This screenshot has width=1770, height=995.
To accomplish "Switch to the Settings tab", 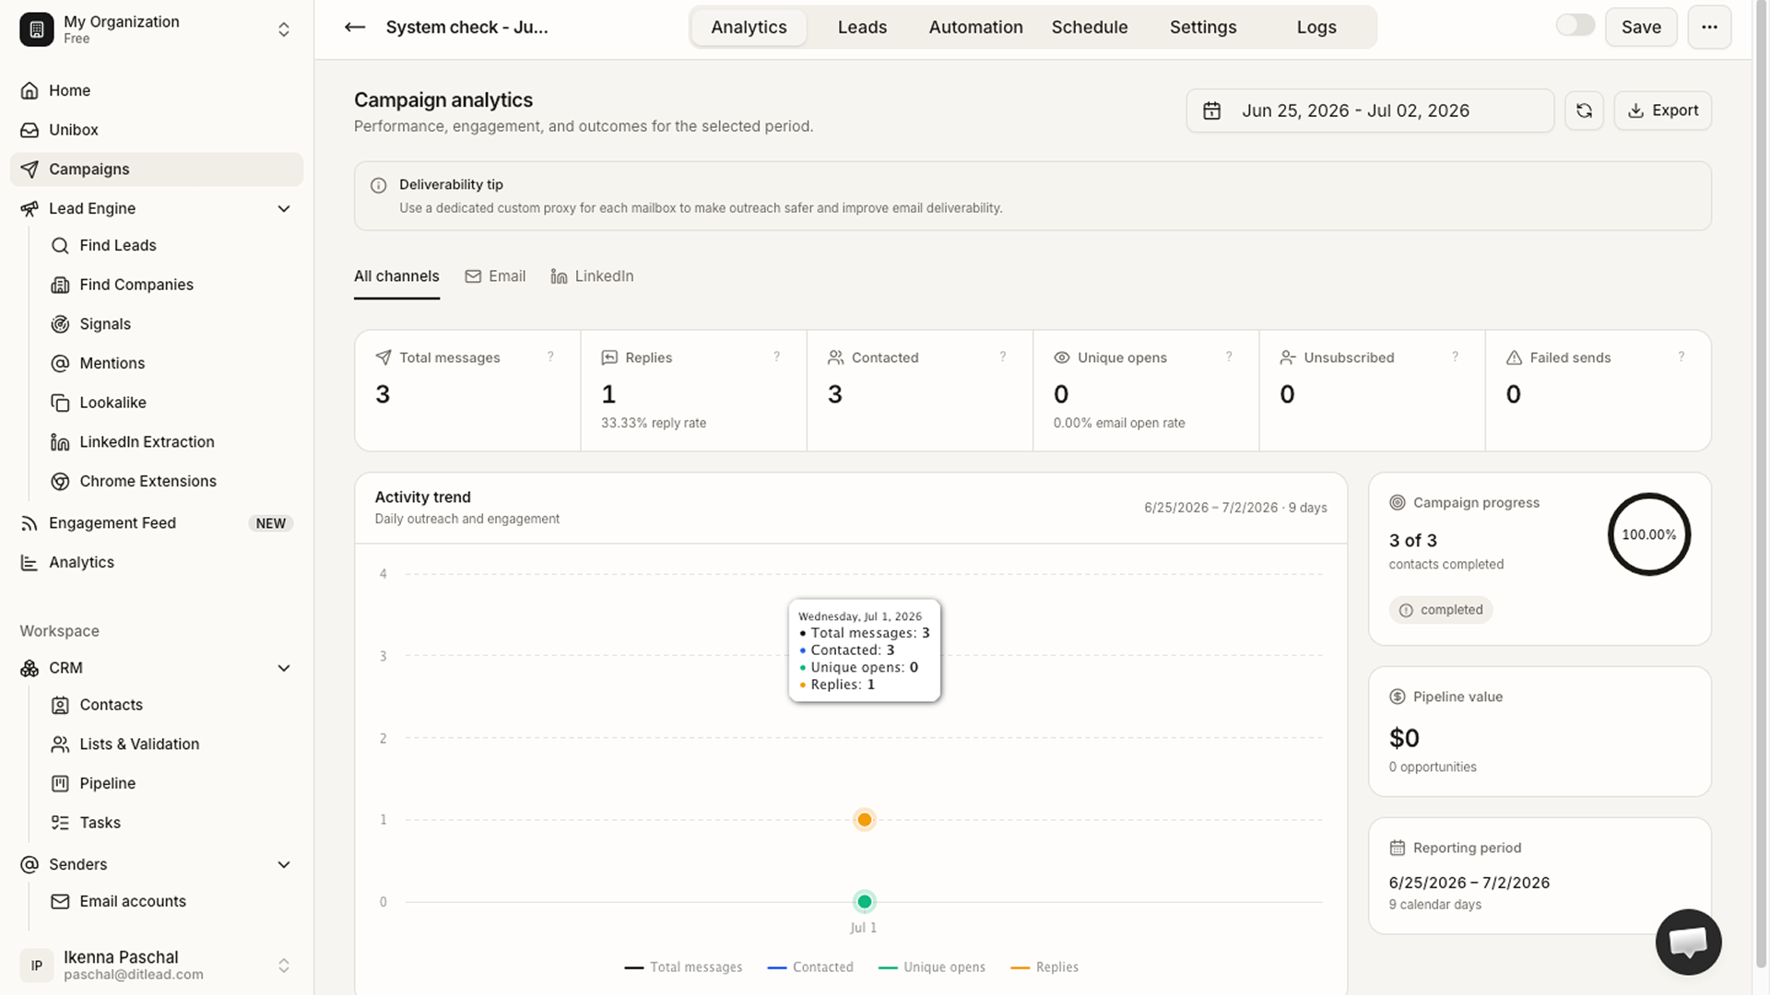I will (1203, 28).
